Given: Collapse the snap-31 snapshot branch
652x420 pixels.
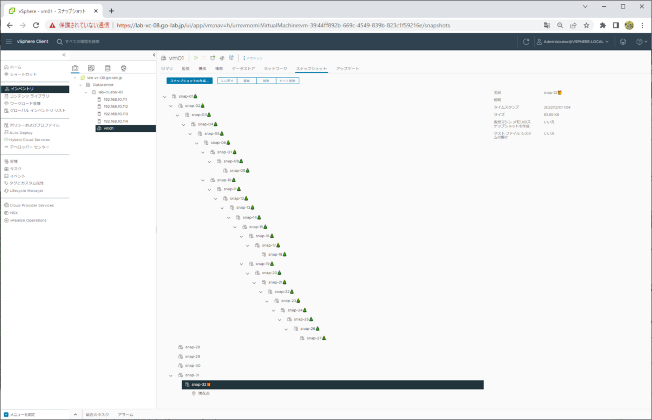Looking at the screenshot, I should (171, 375).
